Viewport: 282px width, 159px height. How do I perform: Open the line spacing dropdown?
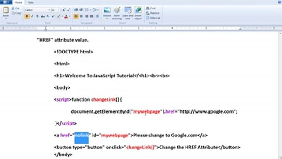tap(96, 10)
